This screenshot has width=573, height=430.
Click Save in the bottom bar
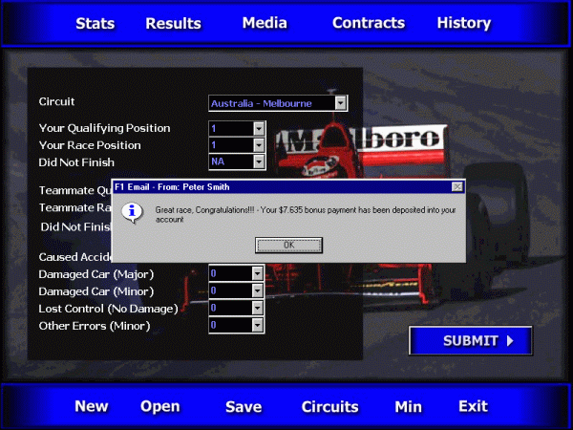point(244,407)
